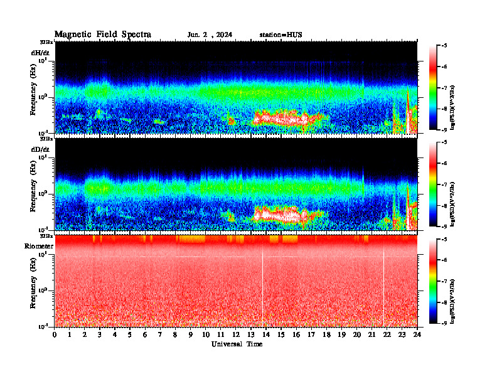This screenshot has height=384, width=497.
Task: Click hour 11 on the Universal Time axis
Action: click(221, 335)
